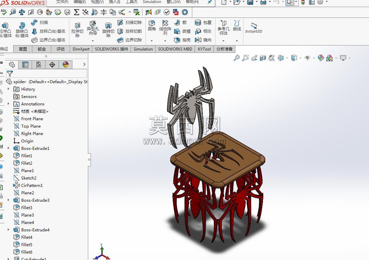Open the 视图(V) View menu
The height and width of the screenshot is (260, 369).
(97, 2)
